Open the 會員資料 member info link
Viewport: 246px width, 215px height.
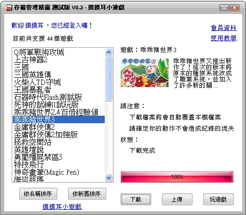pos(224,28)
